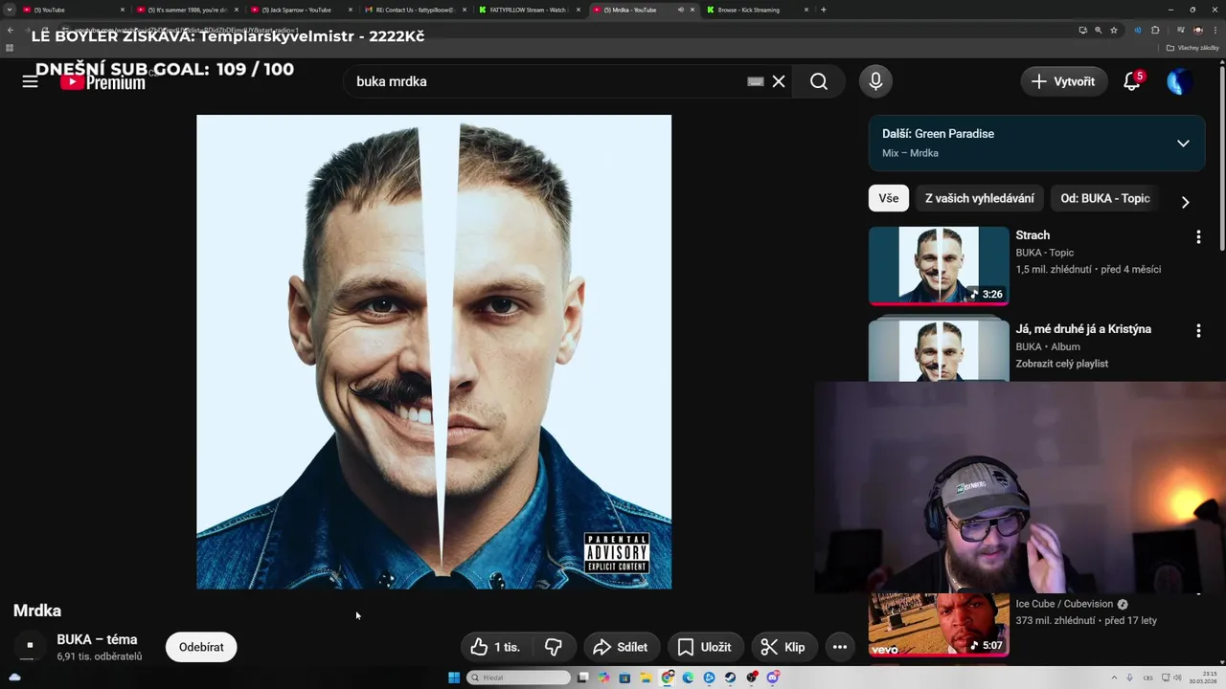Open the taskbar clock and date
The image size is (1226, 689).
[1203, 678]
